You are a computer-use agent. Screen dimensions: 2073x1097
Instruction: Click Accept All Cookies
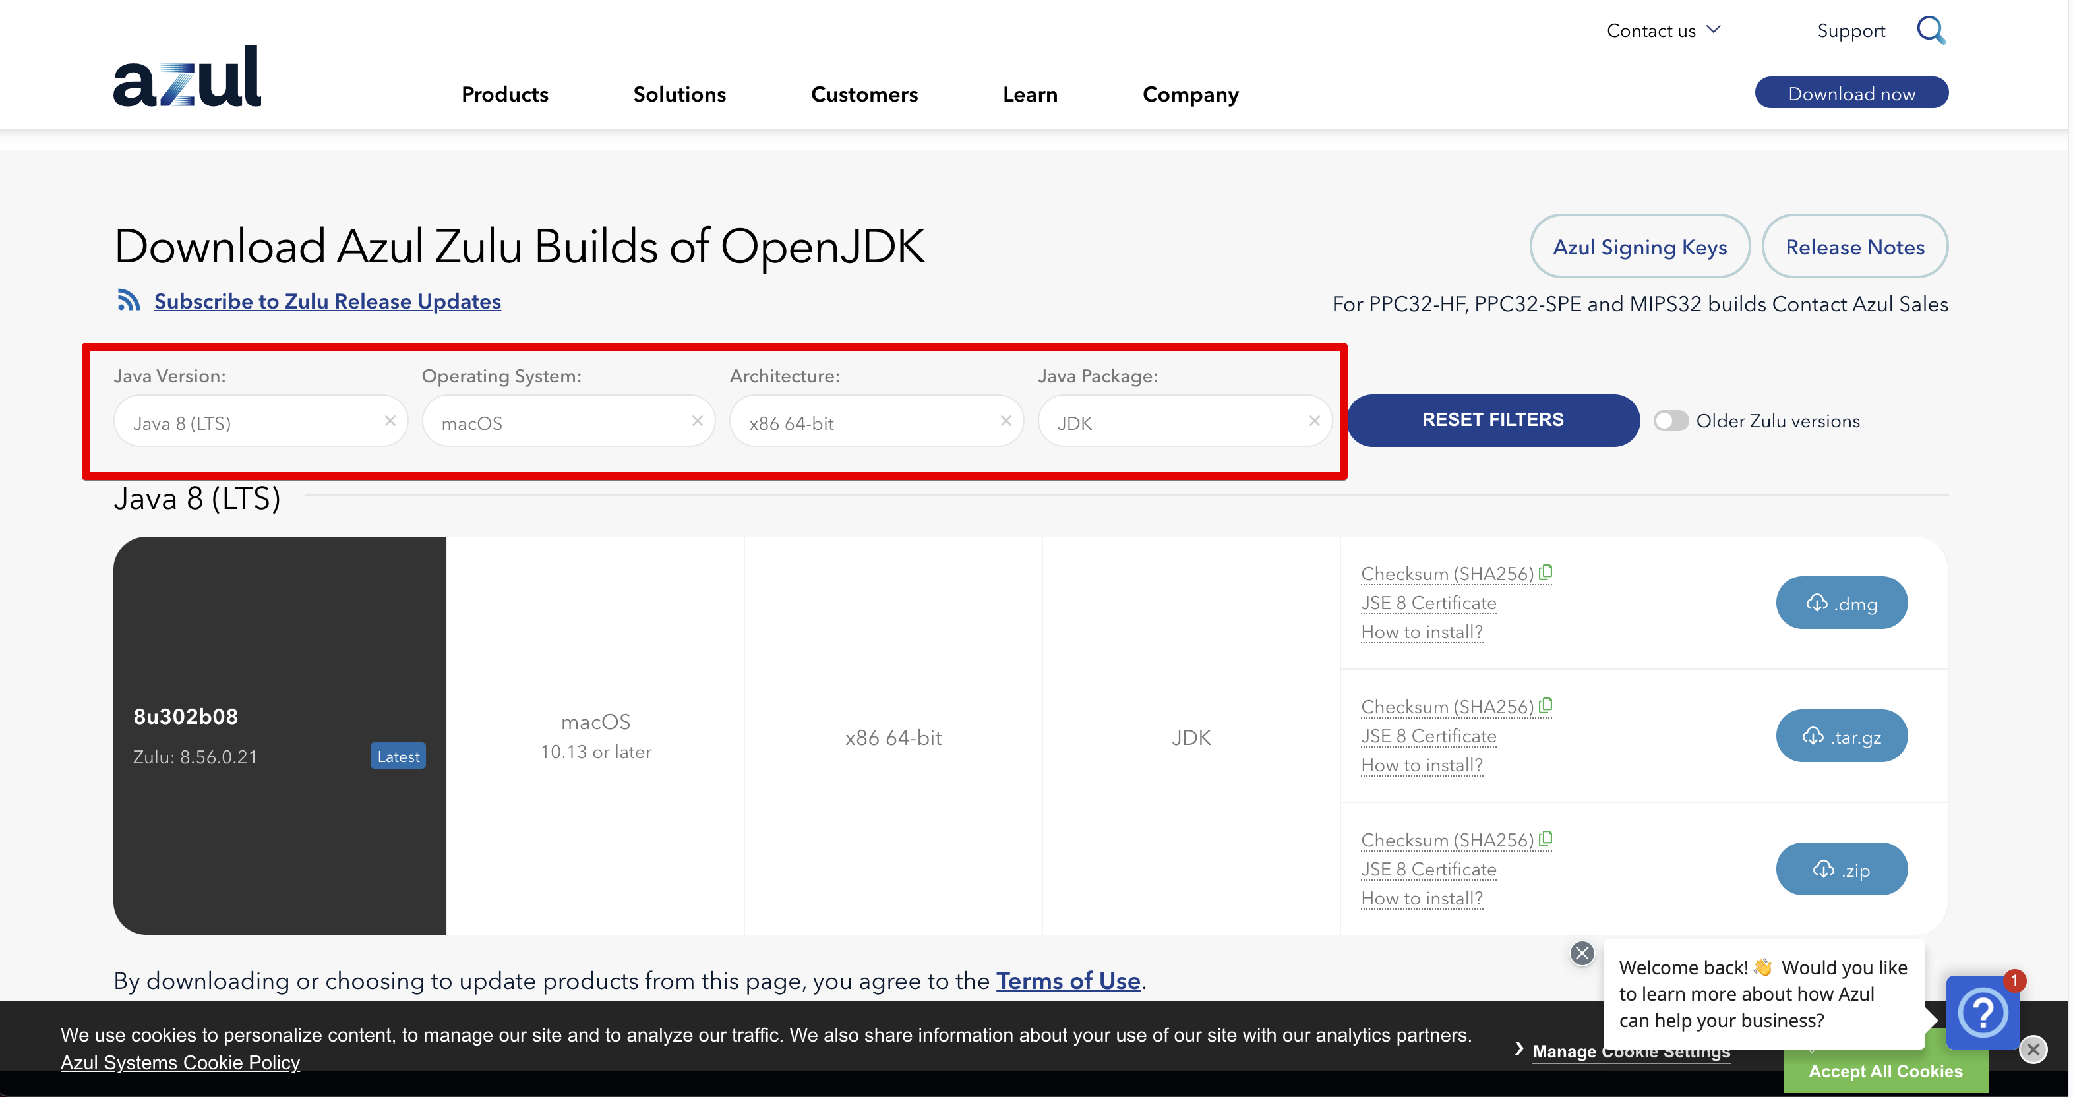pos(1884,1071)
